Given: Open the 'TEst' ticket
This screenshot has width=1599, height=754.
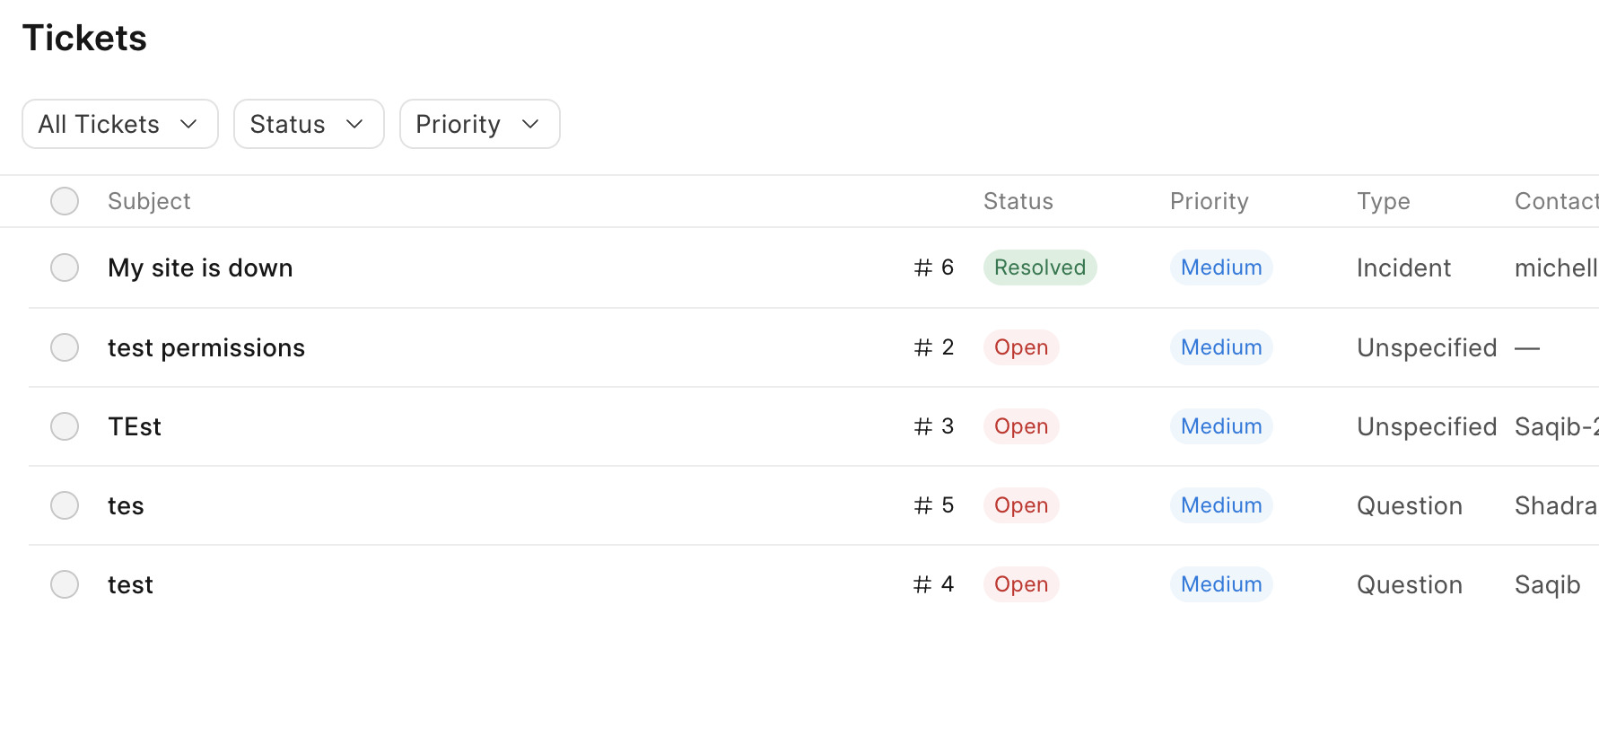Looking at the screenshot, I should pyautogui.click(x=134, y=425).
